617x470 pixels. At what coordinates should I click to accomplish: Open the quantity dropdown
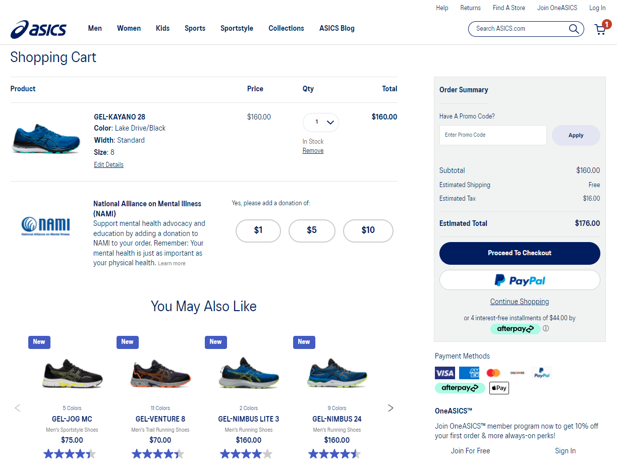[x=321, y=122]
